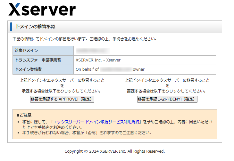Click the 本手続きが行われない場合 bullet text
Screen dimensions: 234x161
(87, 133)
